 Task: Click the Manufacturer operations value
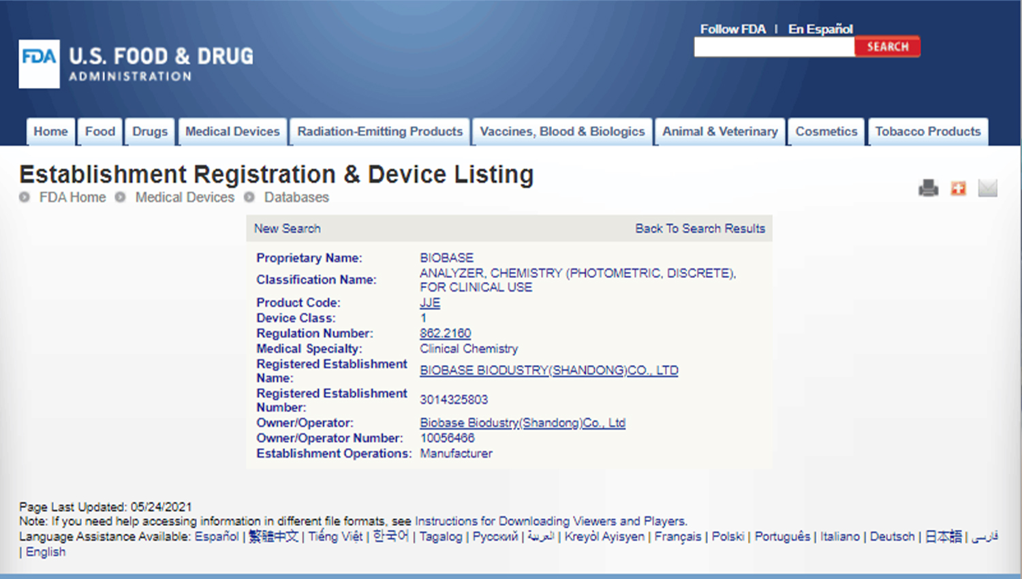coord(456,454)
